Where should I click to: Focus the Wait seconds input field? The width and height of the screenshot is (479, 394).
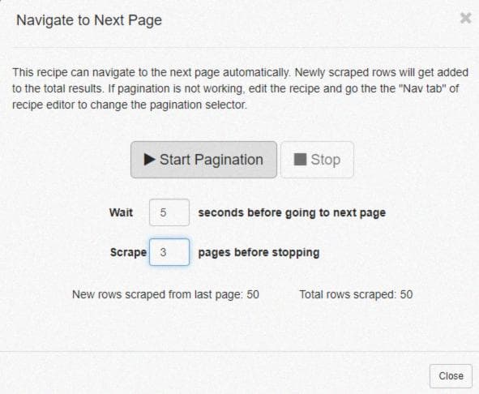coord(169,212)
